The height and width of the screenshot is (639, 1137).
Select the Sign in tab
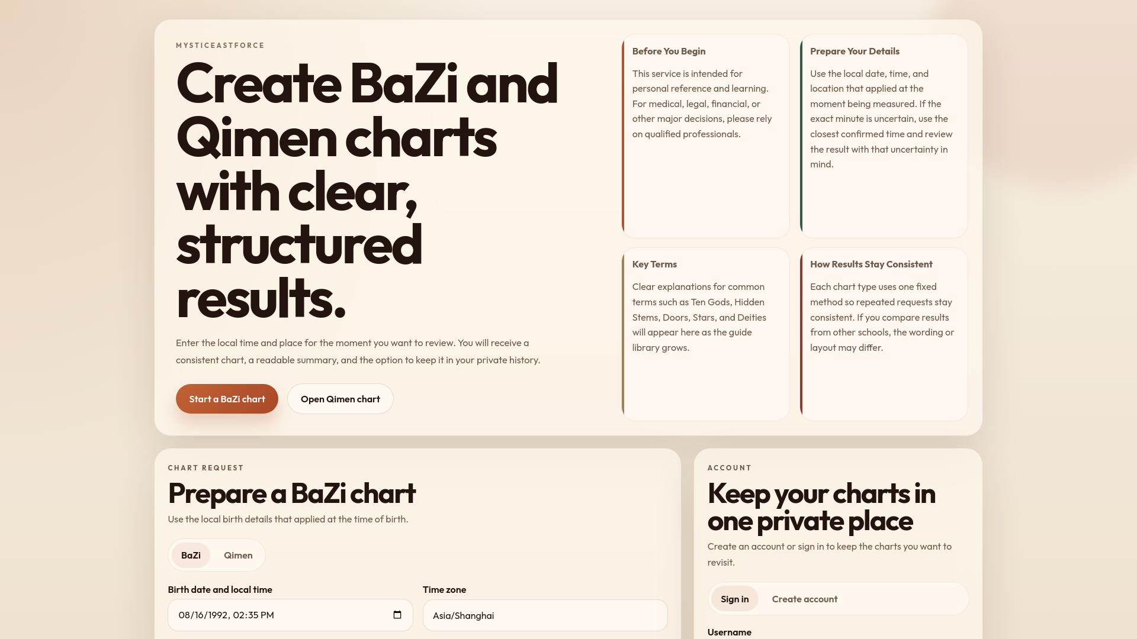[734, 599]
